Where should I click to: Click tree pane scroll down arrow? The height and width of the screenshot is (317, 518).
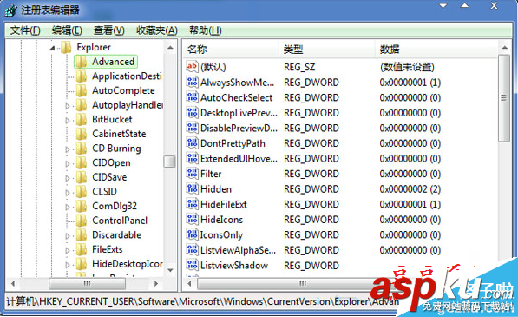coord(170,270)
